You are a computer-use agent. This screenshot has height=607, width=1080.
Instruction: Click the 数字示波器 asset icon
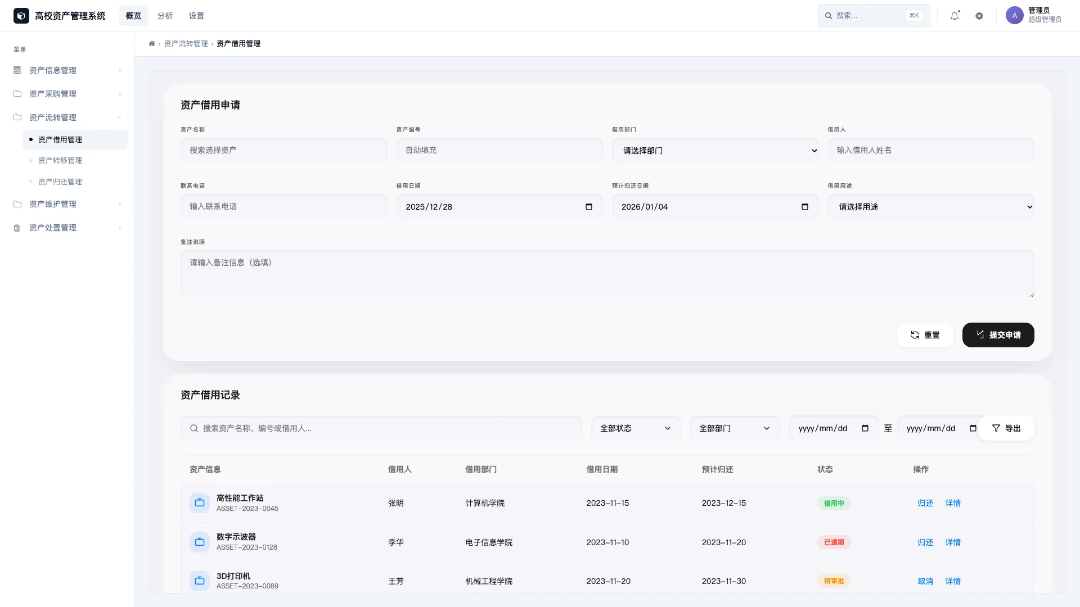tap(200, 542)
